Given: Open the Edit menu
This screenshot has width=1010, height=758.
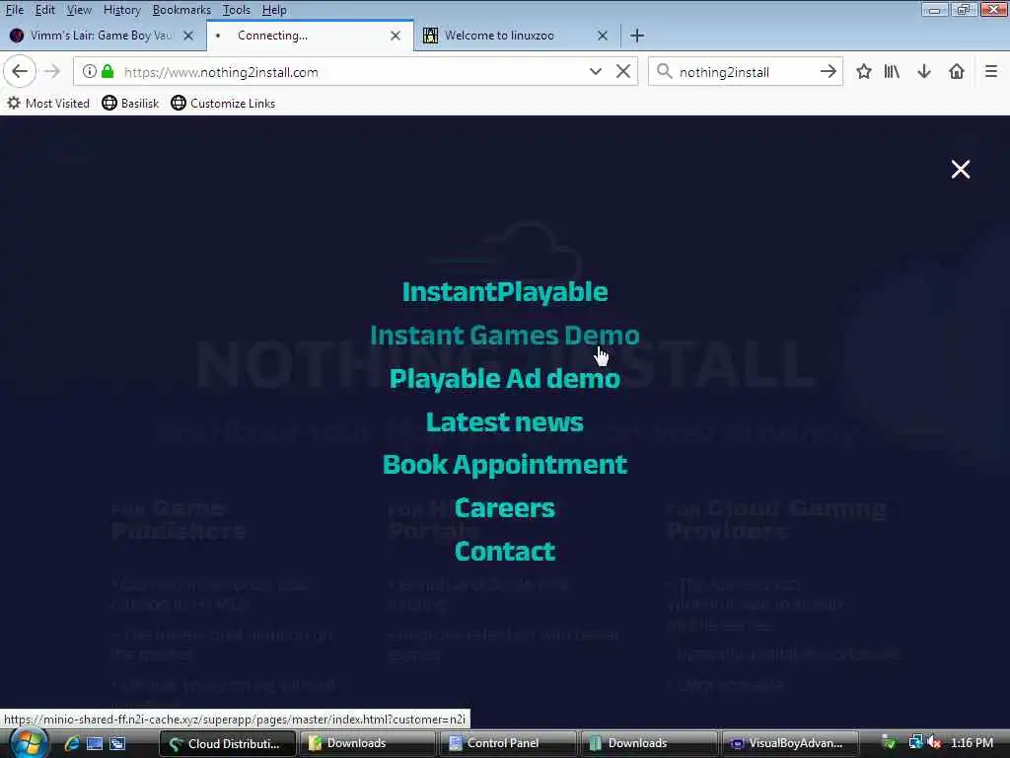Looking at the screenshot, I should coord(44,10).
